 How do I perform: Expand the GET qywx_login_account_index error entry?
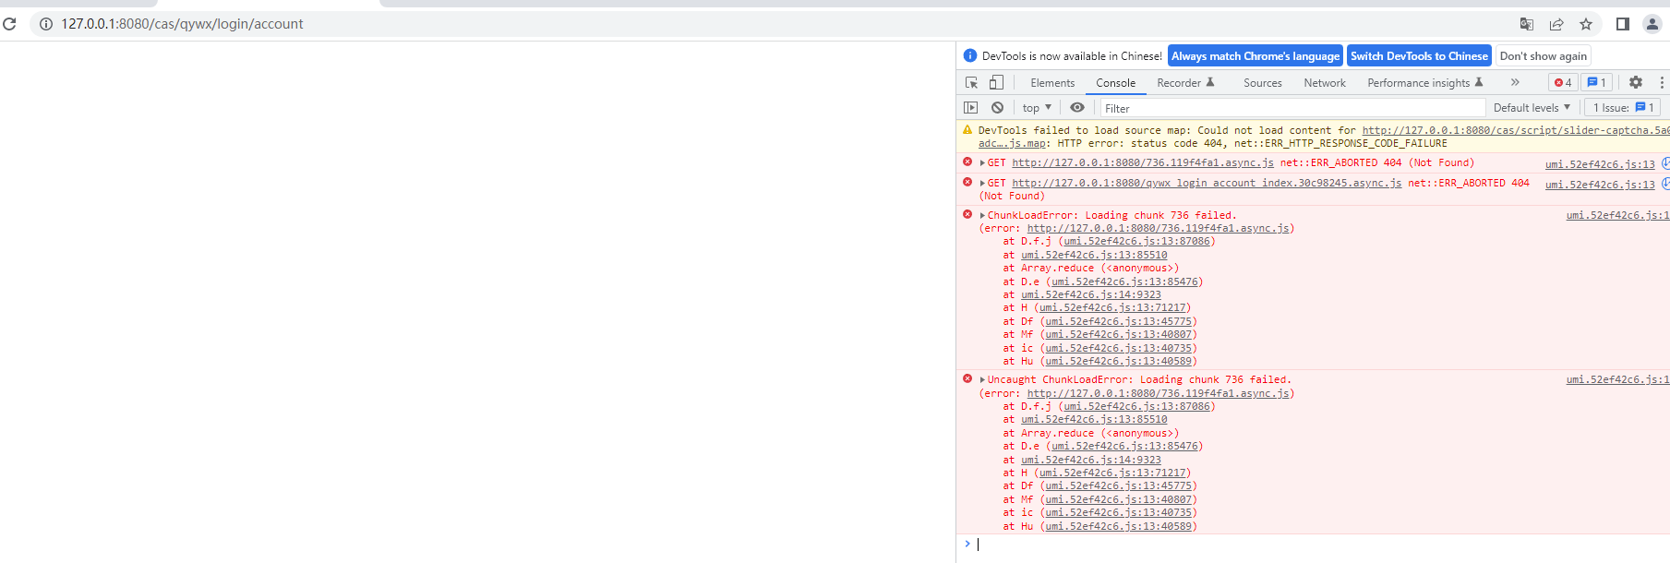click(x=982, y=184)
